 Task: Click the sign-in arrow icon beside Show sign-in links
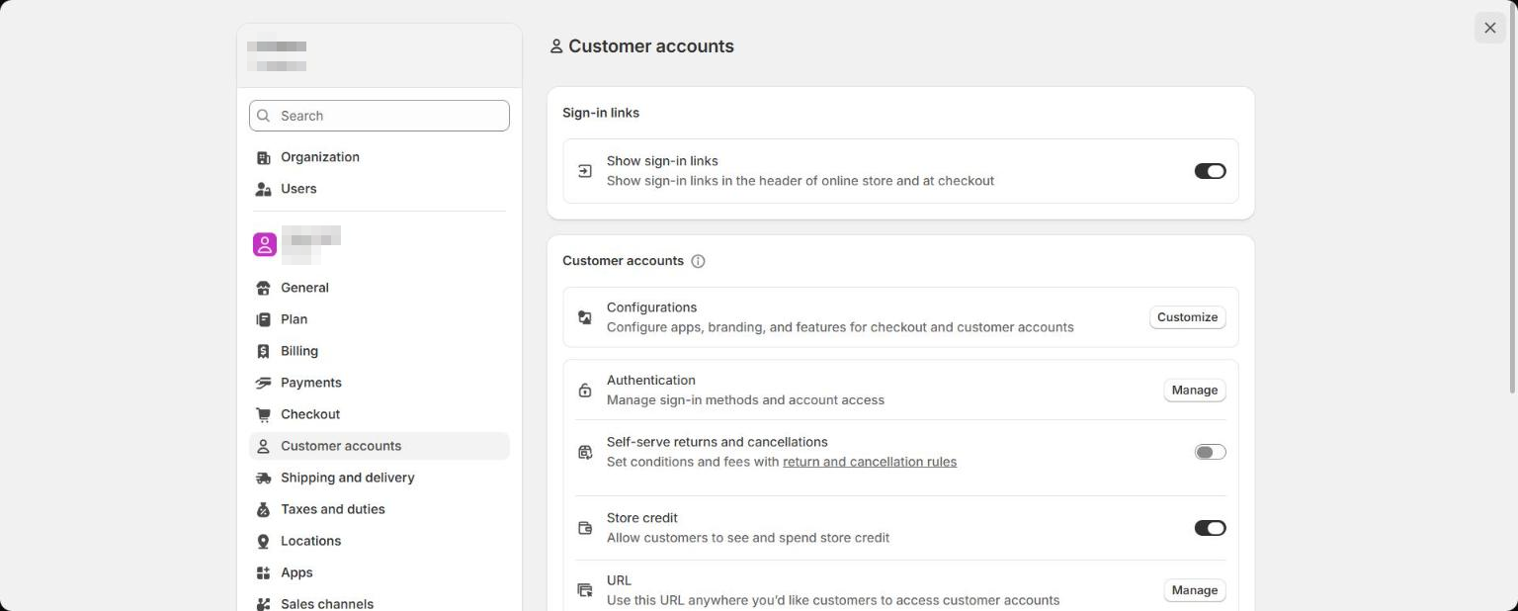[x=585, y=171]
